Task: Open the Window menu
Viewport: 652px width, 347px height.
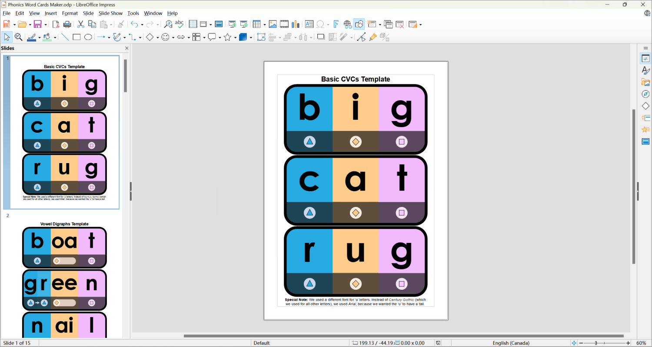Action: [153, 13]
